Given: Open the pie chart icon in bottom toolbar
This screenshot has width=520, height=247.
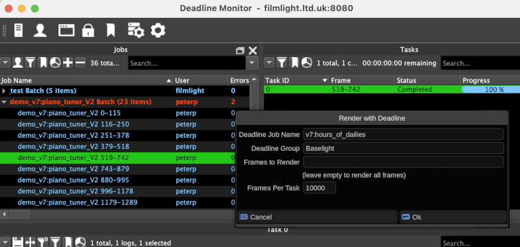Looking at the screenshot, I should (80, 242).
